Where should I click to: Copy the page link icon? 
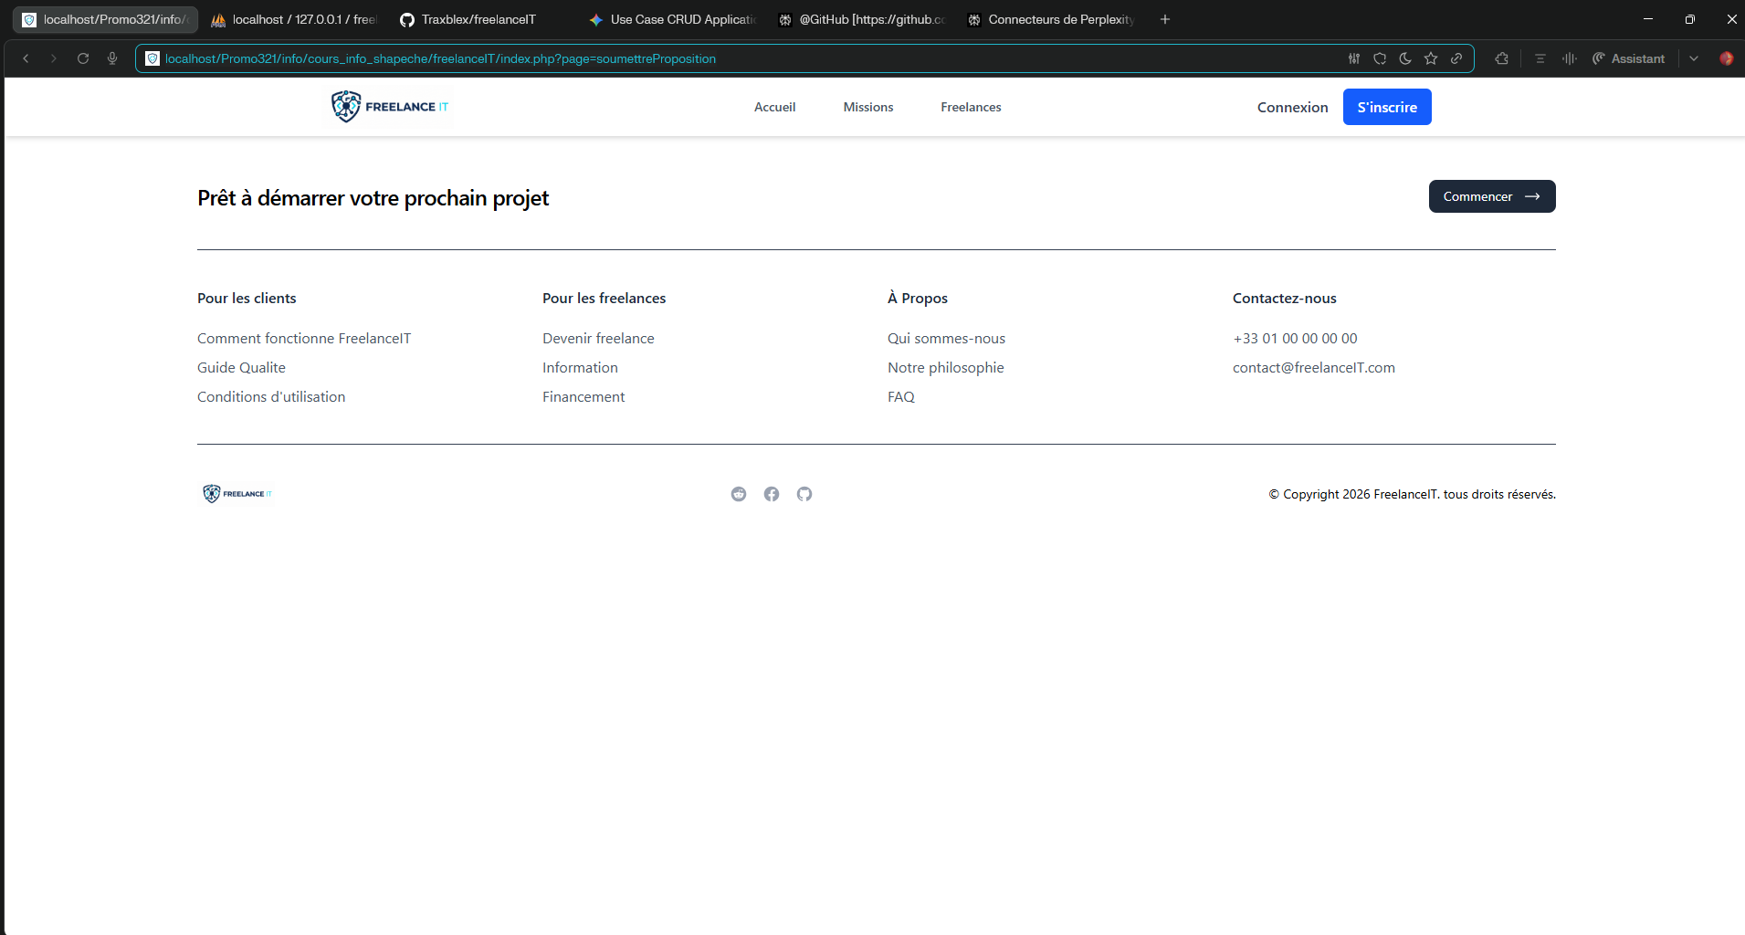(x=1456, y=58)
